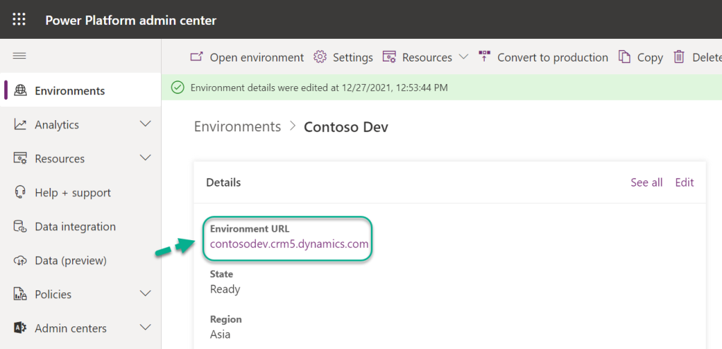Collapse the navigation hamburger menu
Image resolution: width=722 pixels, height=349 pixels.
tap(19, 57)
